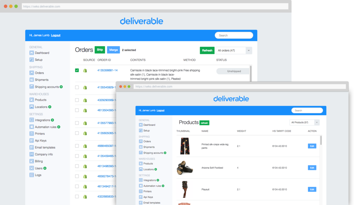This screenshot has height=205, width=355.
Task: Click Shopify source icon for order 4688465097
Action: click(85, 146)
